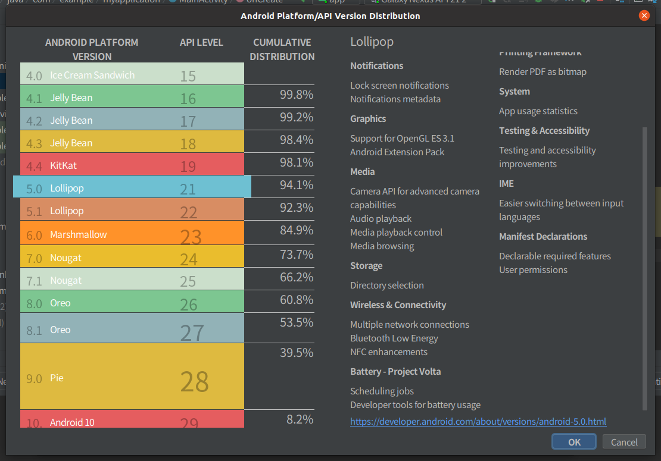Click the 94.1% distribution value
Viewport: 661px width, 461px height.
pyautogui.click(x=297, y=185)
